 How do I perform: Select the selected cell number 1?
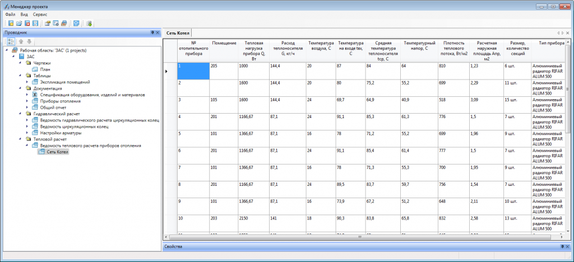[193, 71]
